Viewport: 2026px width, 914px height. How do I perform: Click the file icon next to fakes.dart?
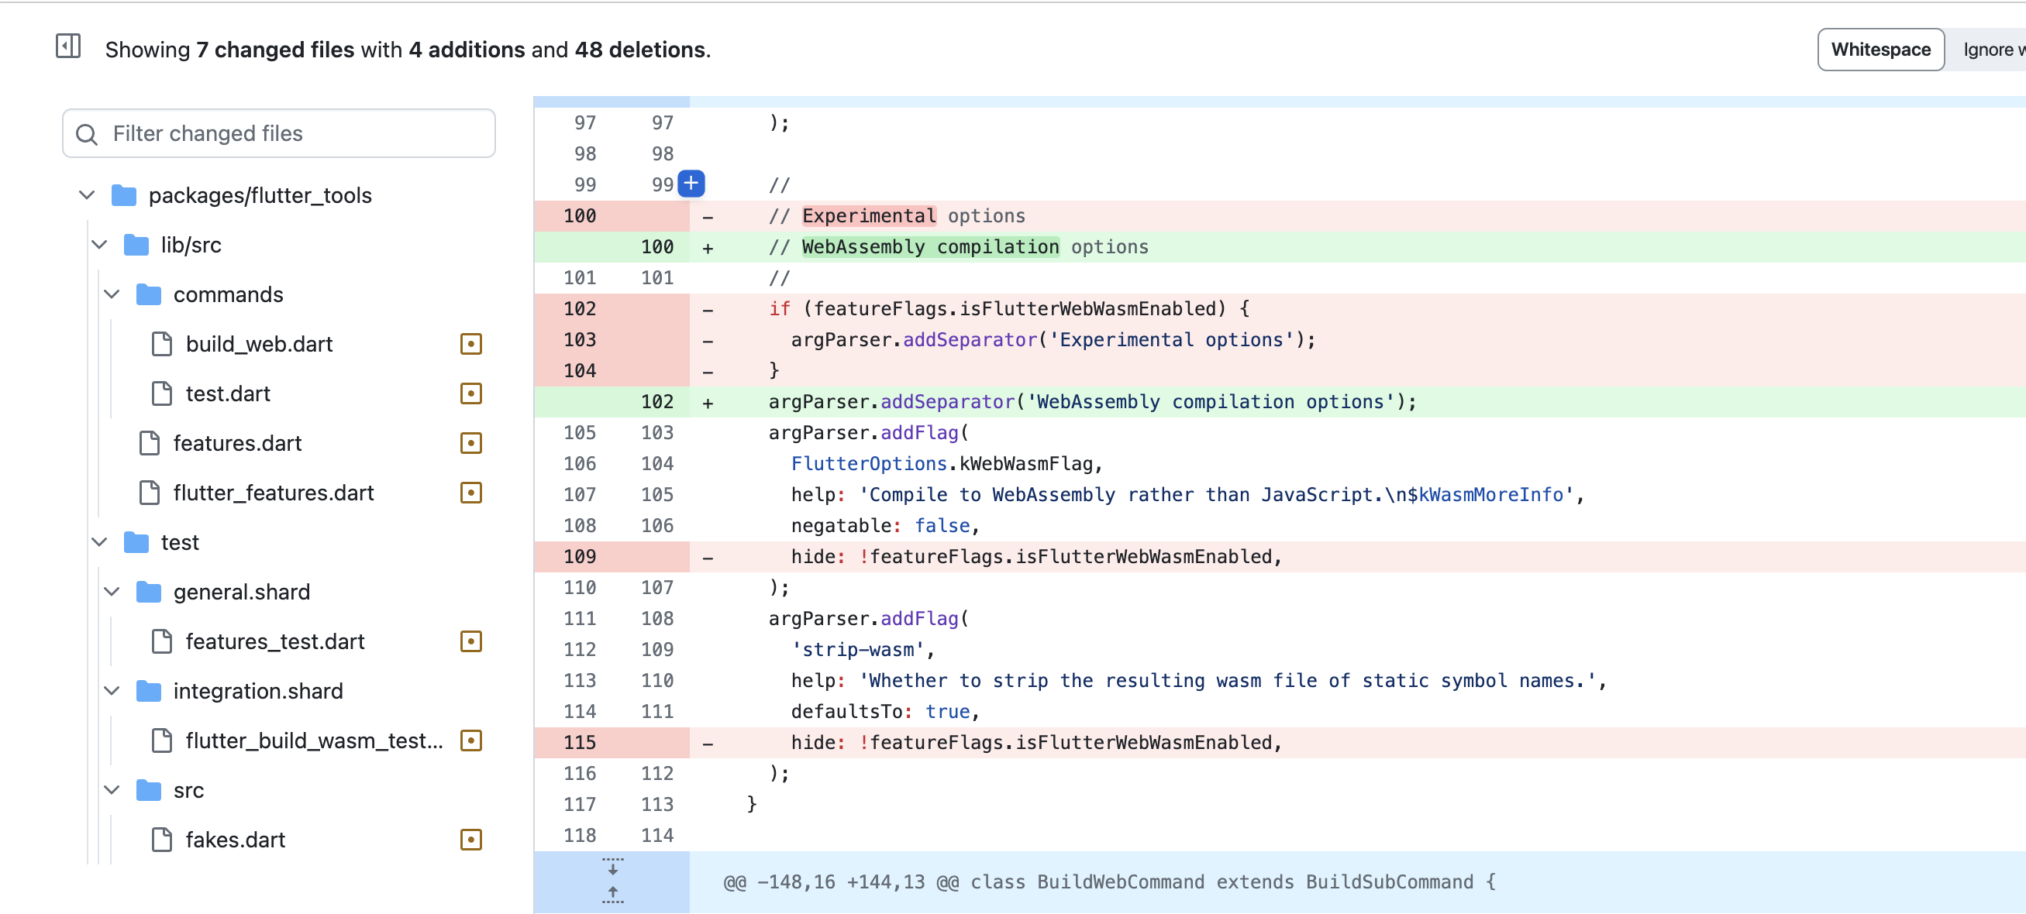click(162, 840)
